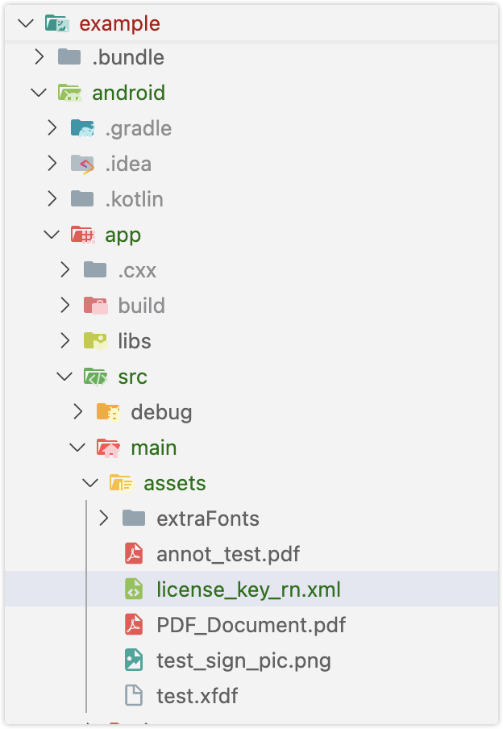503x729 pixels.
Task: Click the test_sign_pic.png image icon
Action: [134, 660]
